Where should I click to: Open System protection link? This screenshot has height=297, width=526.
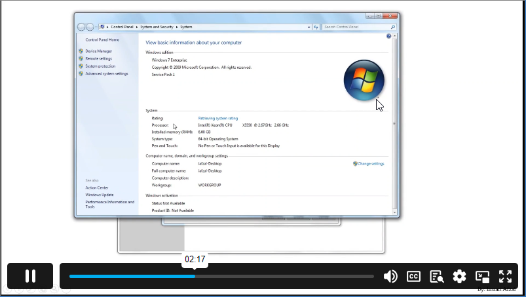(x=100, y=66)
